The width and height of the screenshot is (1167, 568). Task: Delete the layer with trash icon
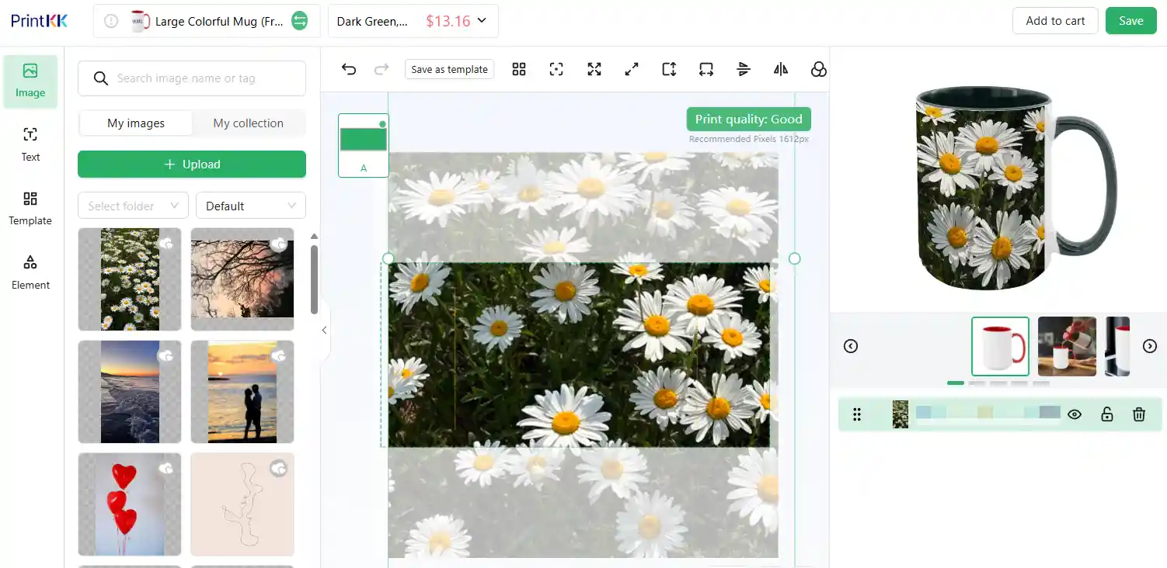coord(1139,414)
